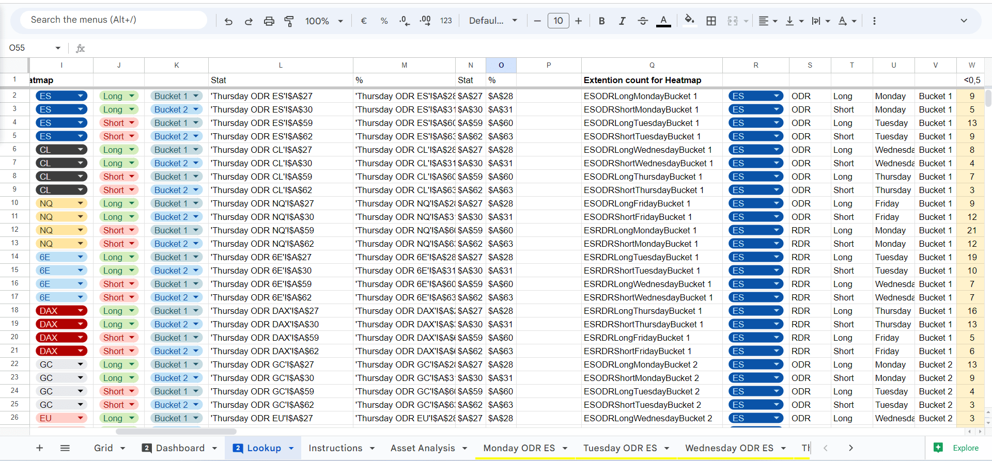
Task: Format as currency with euro icon
Action: click(x=364, y=21)
